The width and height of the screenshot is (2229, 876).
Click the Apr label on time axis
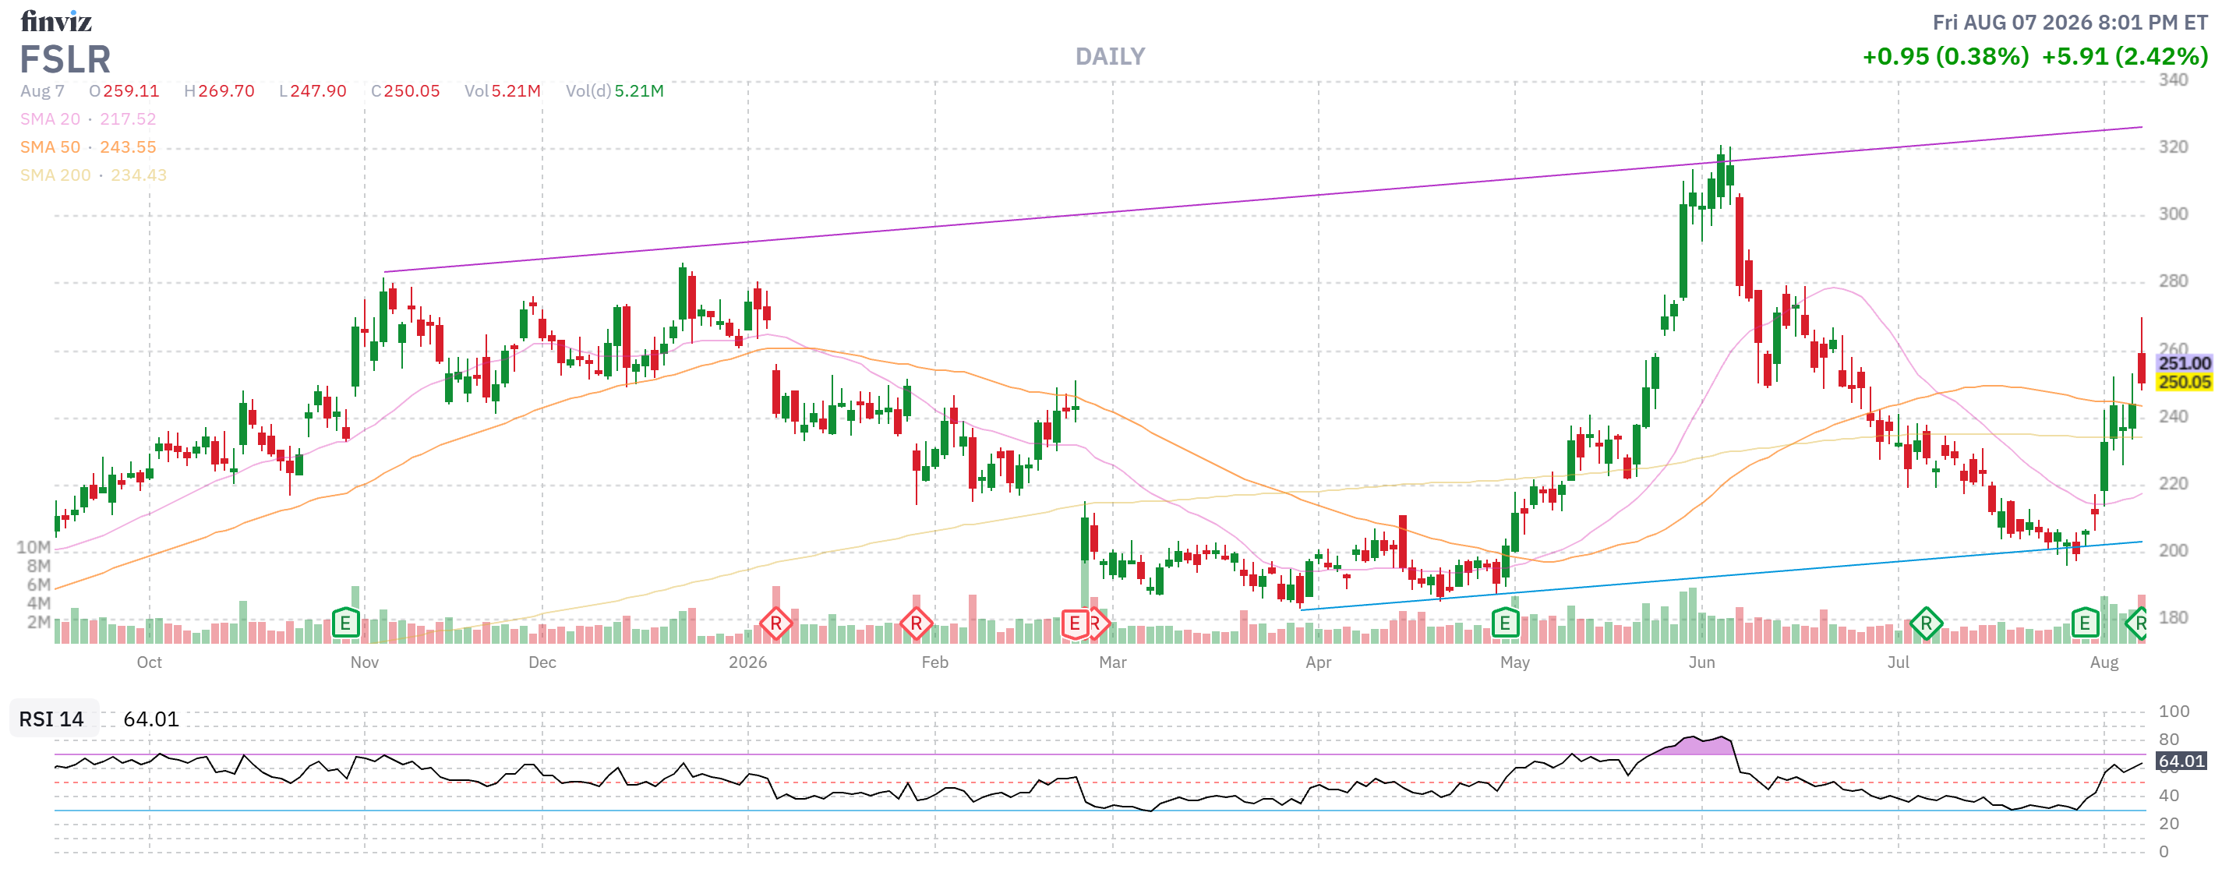pos(1318,662)
